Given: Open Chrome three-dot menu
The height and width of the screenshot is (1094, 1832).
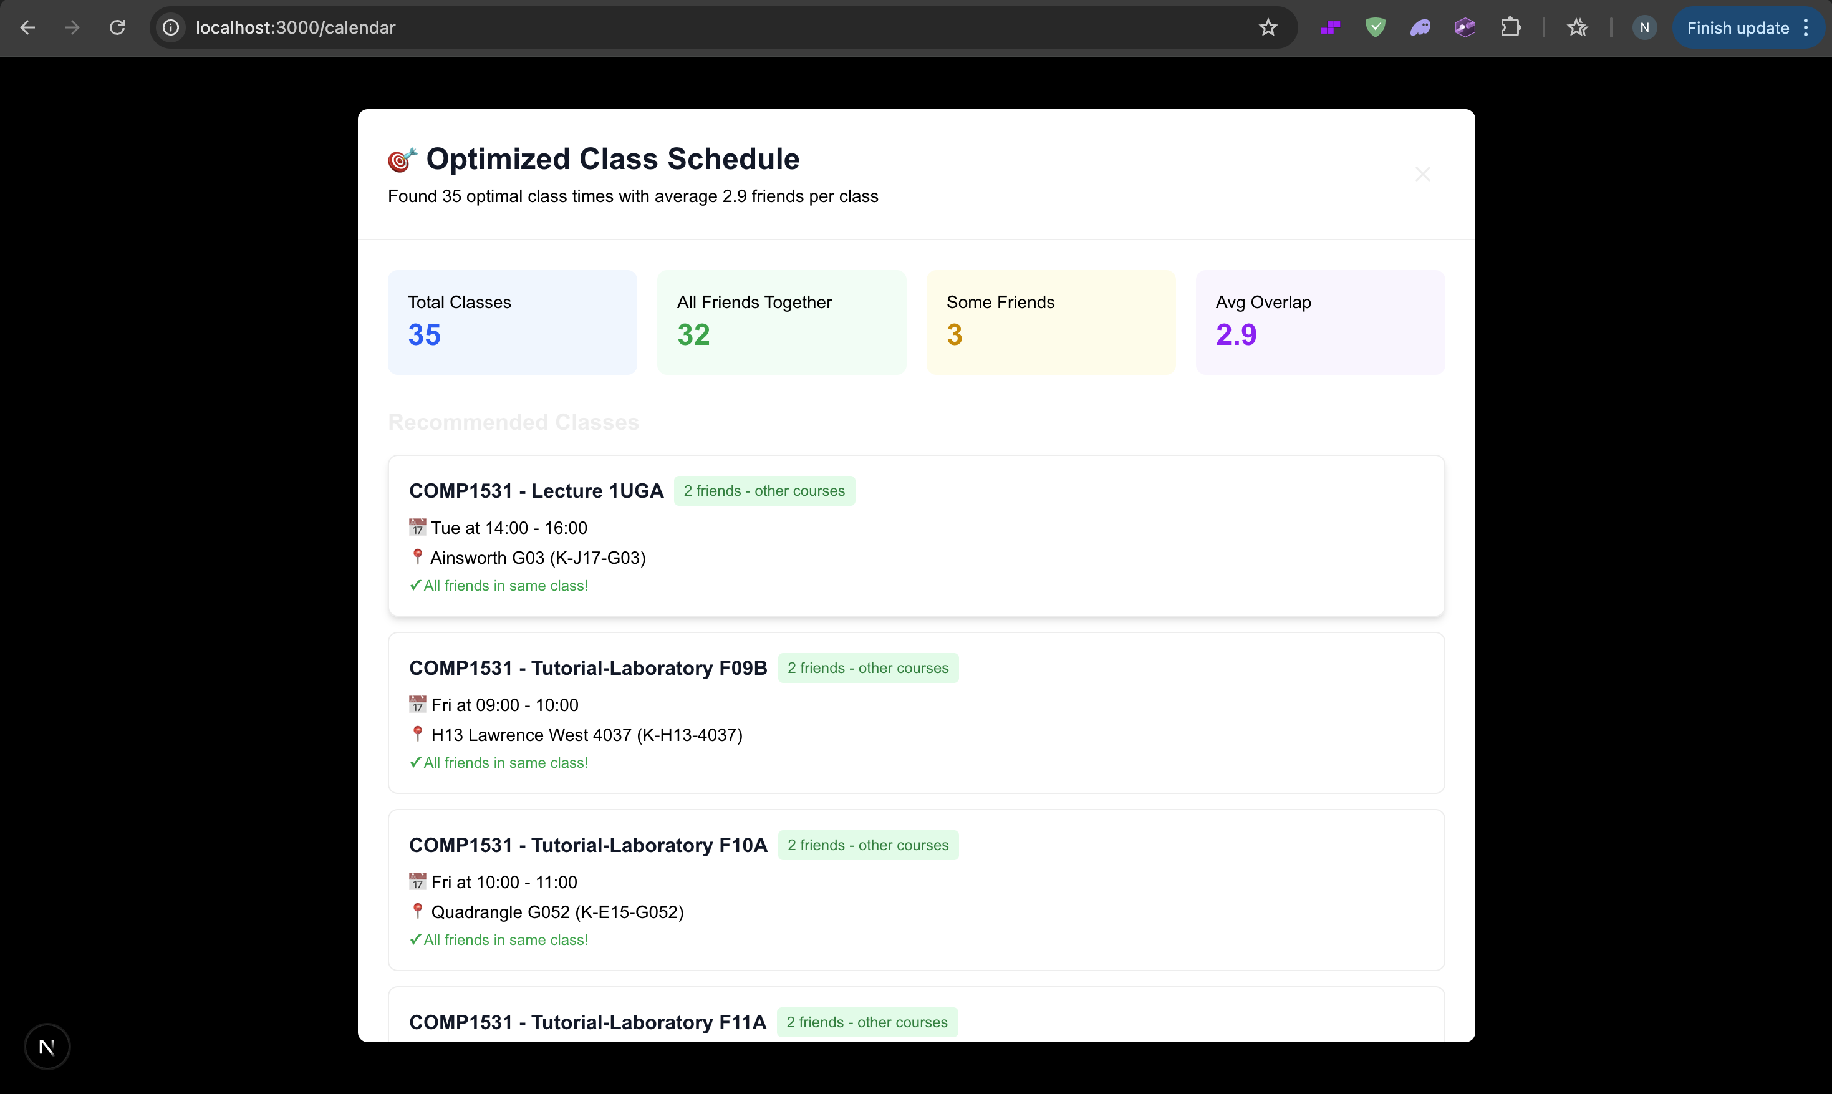Looking at the screenshot, I should pyautogui.click(x=1806, y=28).
